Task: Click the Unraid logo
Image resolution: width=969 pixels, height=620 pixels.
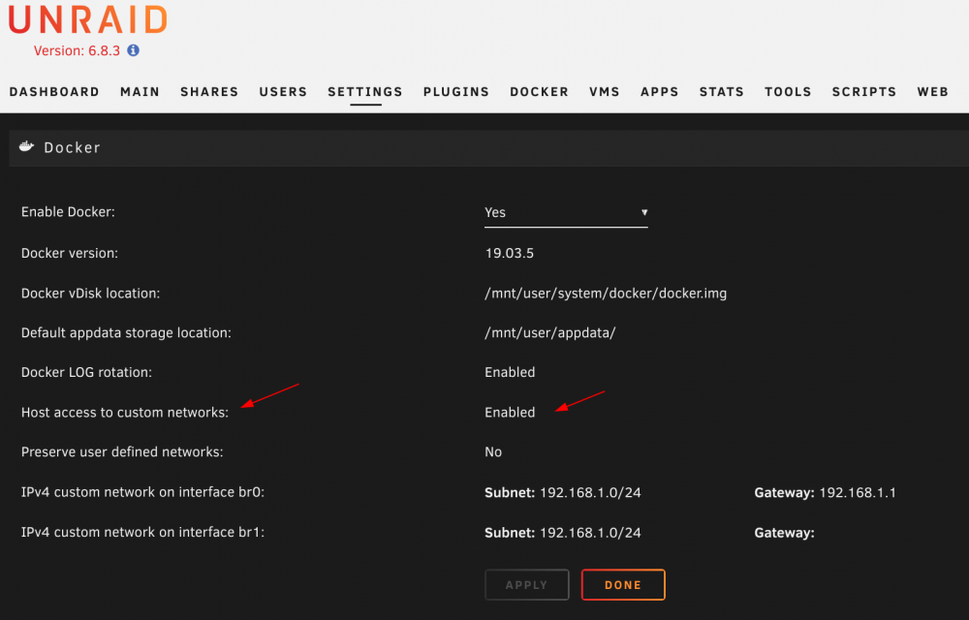Action: (88, 19)
